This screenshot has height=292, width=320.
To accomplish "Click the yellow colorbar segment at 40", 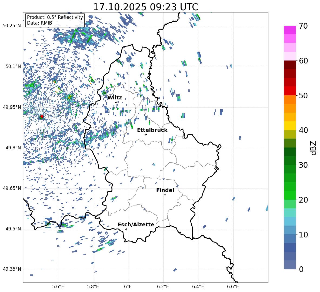I will 290,126.
